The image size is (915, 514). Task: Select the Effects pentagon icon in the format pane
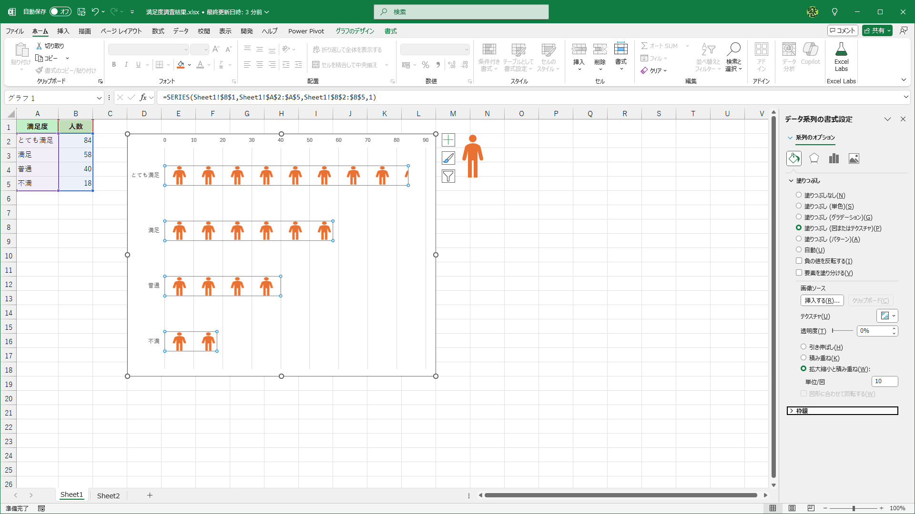(814, 158)
